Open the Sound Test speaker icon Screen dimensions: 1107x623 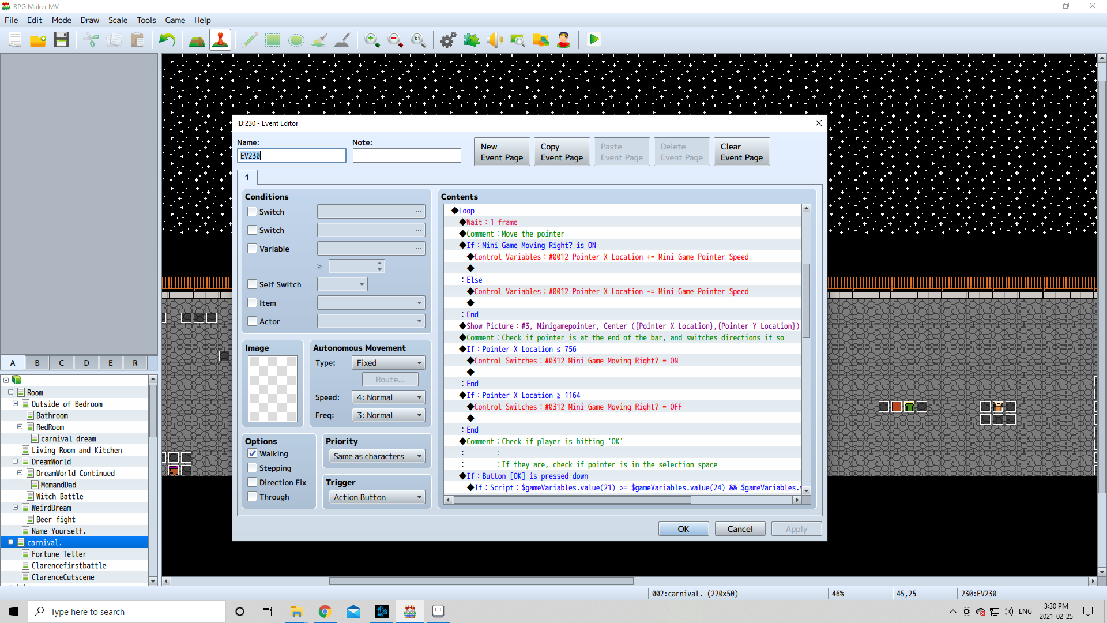point(495,40)
